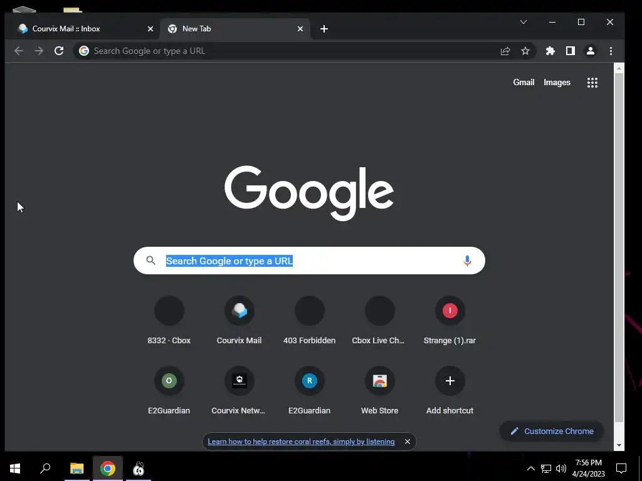
Task: Open the 403 Forbidden shortcut
Action: tap(310, 320)
